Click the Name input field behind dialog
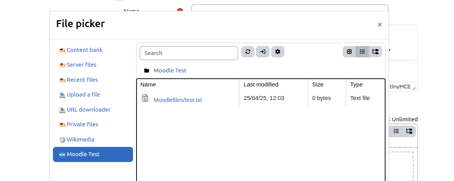The width and height of the screenshot is (454, 181). pyautogui.click(x=289, y=8)
